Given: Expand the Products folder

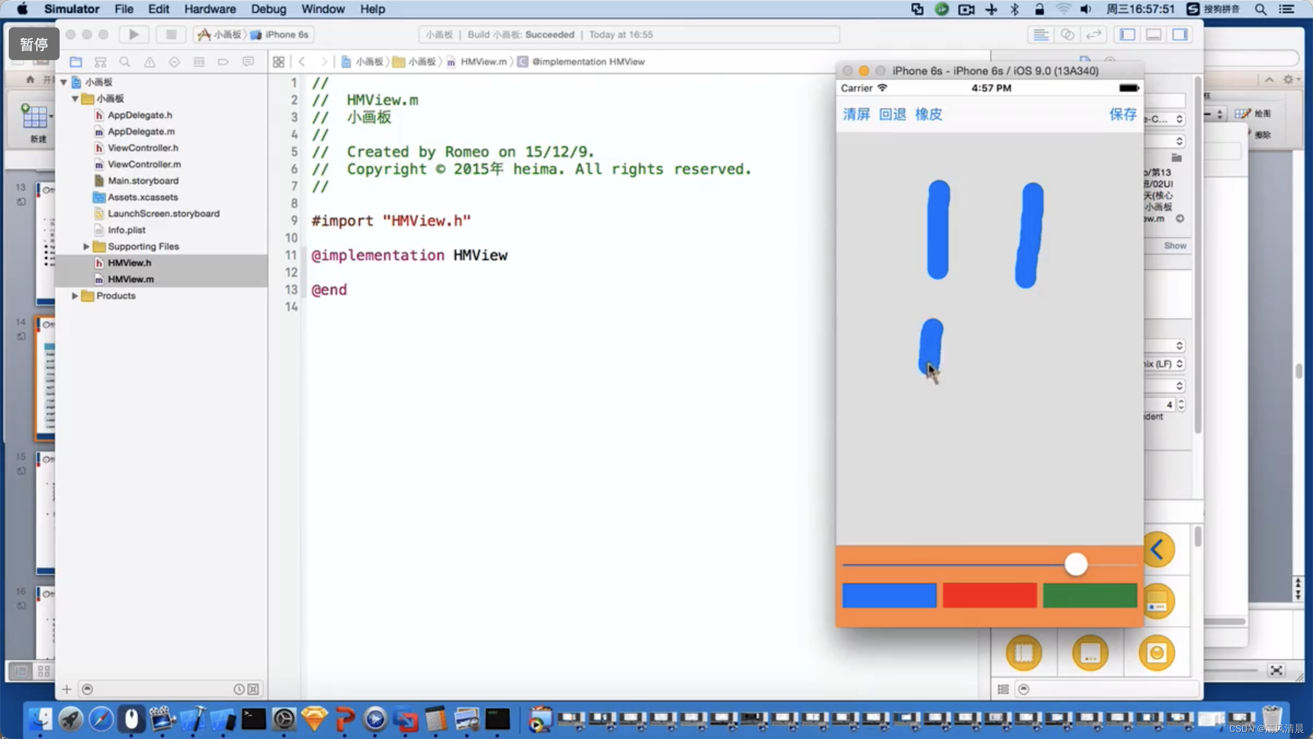Looking at the screenshot, I should [x=75, y=295].
